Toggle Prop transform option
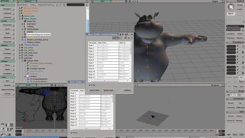 [235, 87]
